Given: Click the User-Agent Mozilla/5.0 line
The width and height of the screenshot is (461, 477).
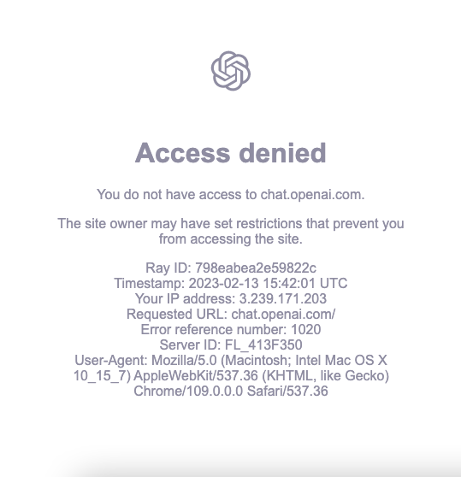Looking at the screenshot, I should click(x=231, y=360).
